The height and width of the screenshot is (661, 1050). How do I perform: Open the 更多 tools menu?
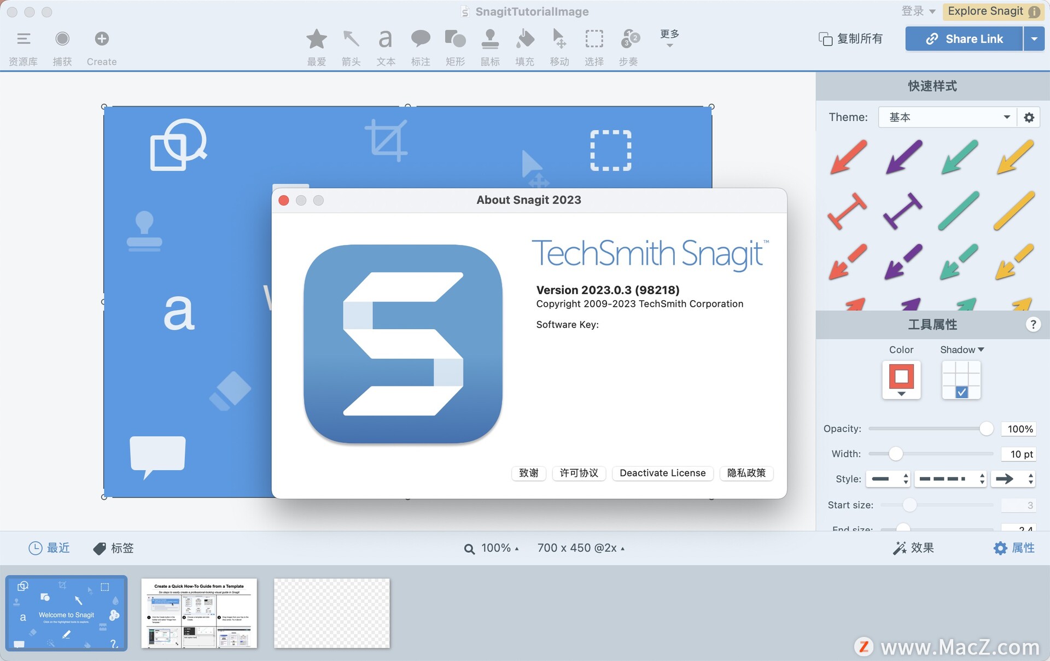(x=668, y=38)
